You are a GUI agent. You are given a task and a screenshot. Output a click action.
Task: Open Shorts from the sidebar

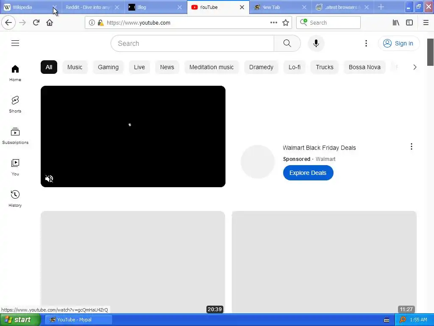coord(15,104)
